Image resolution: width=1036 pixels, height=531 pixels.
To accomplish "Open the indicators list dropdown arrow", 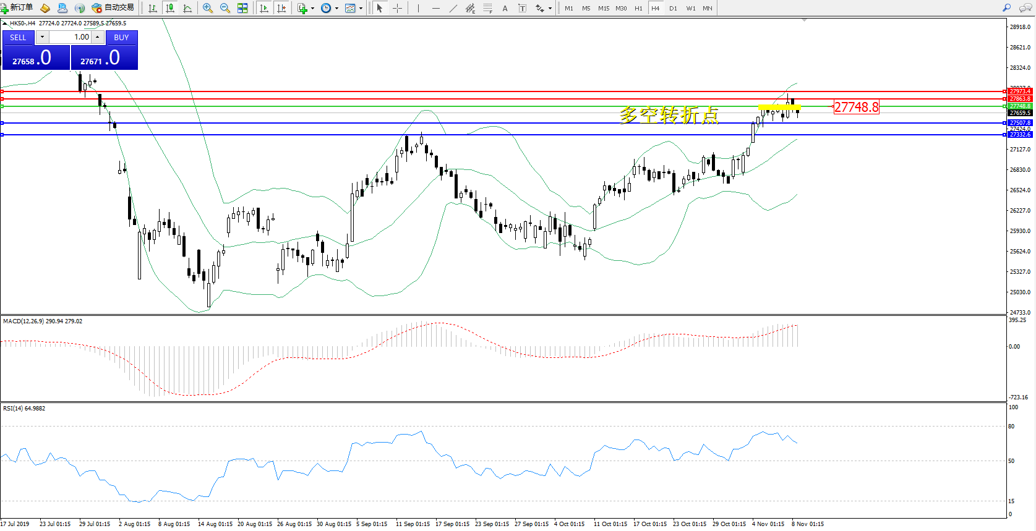I will point(312,9).
